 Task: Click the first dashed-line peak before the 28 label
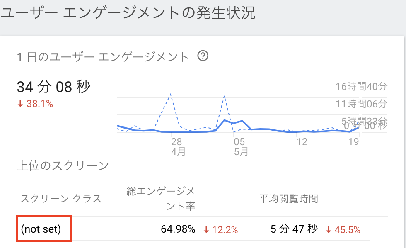(171, 95)
